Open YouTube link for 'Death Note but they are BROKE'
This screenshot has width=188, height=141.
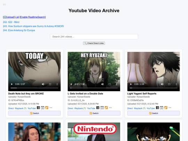32,108
